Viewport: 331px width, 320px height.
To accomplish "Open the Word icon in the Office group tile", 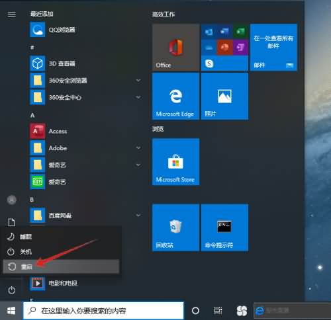I will click(x=224, y=32).
